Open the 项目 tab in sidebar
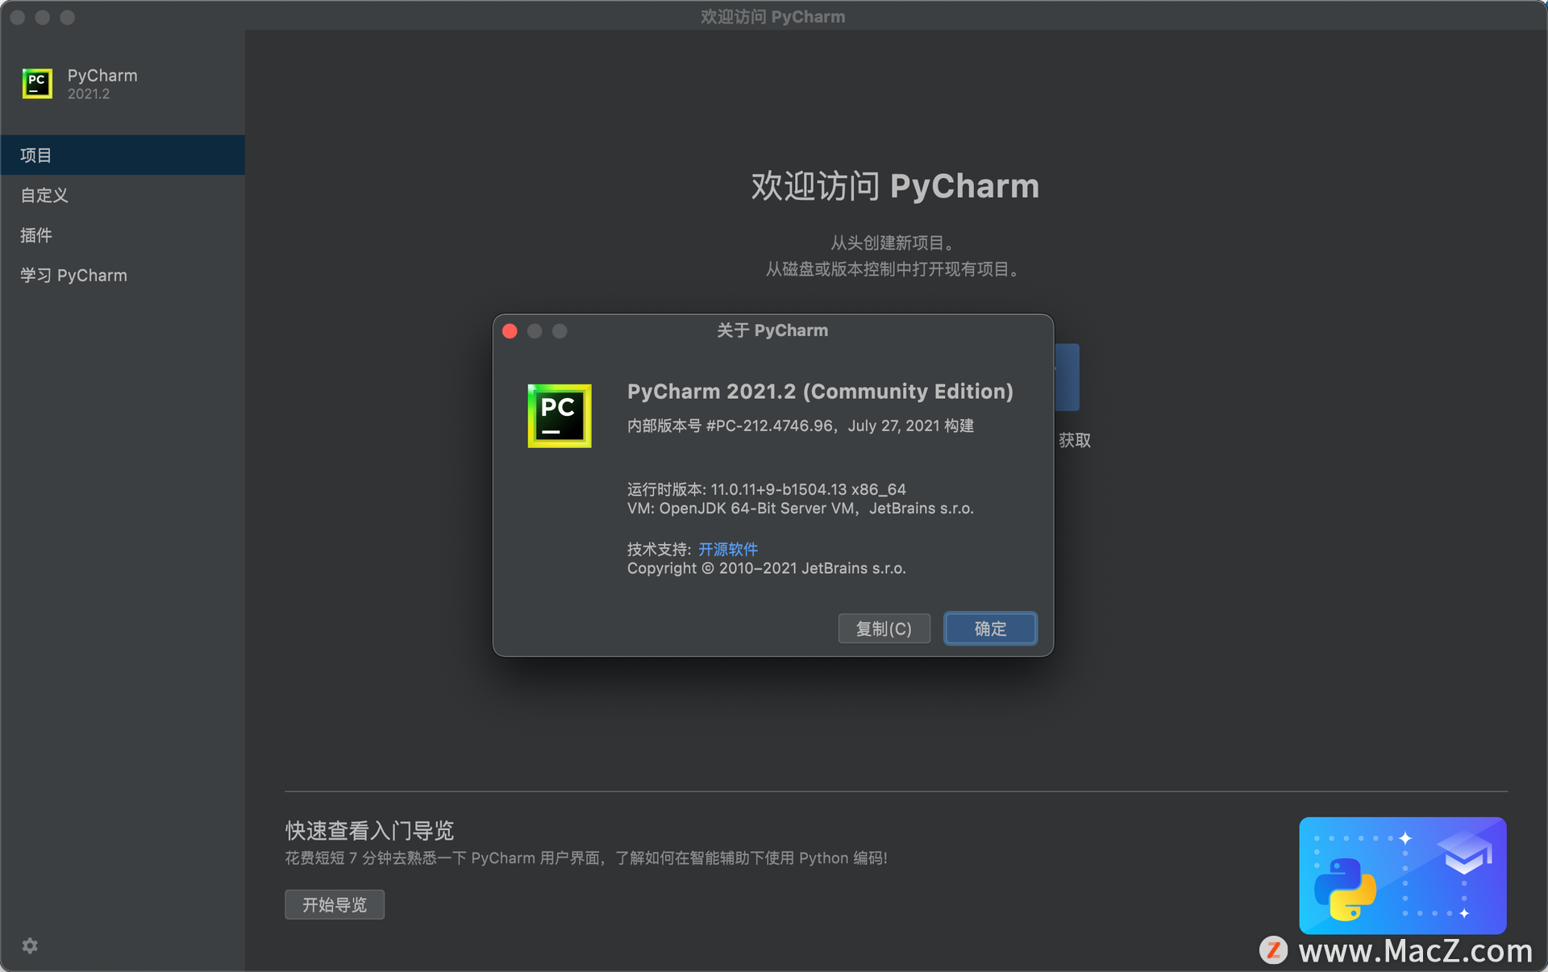Image resolution: width=1548 pixels, height=972 pixels. [x=123, y=155]
